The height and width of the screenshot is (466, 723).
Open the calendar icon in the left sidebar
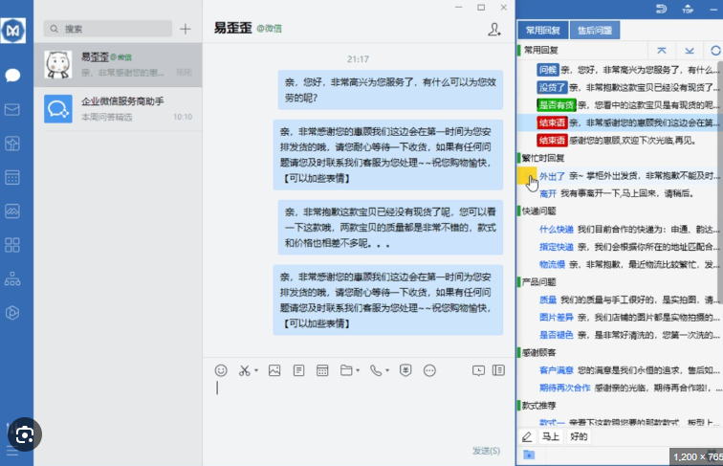tap(12, 178)
